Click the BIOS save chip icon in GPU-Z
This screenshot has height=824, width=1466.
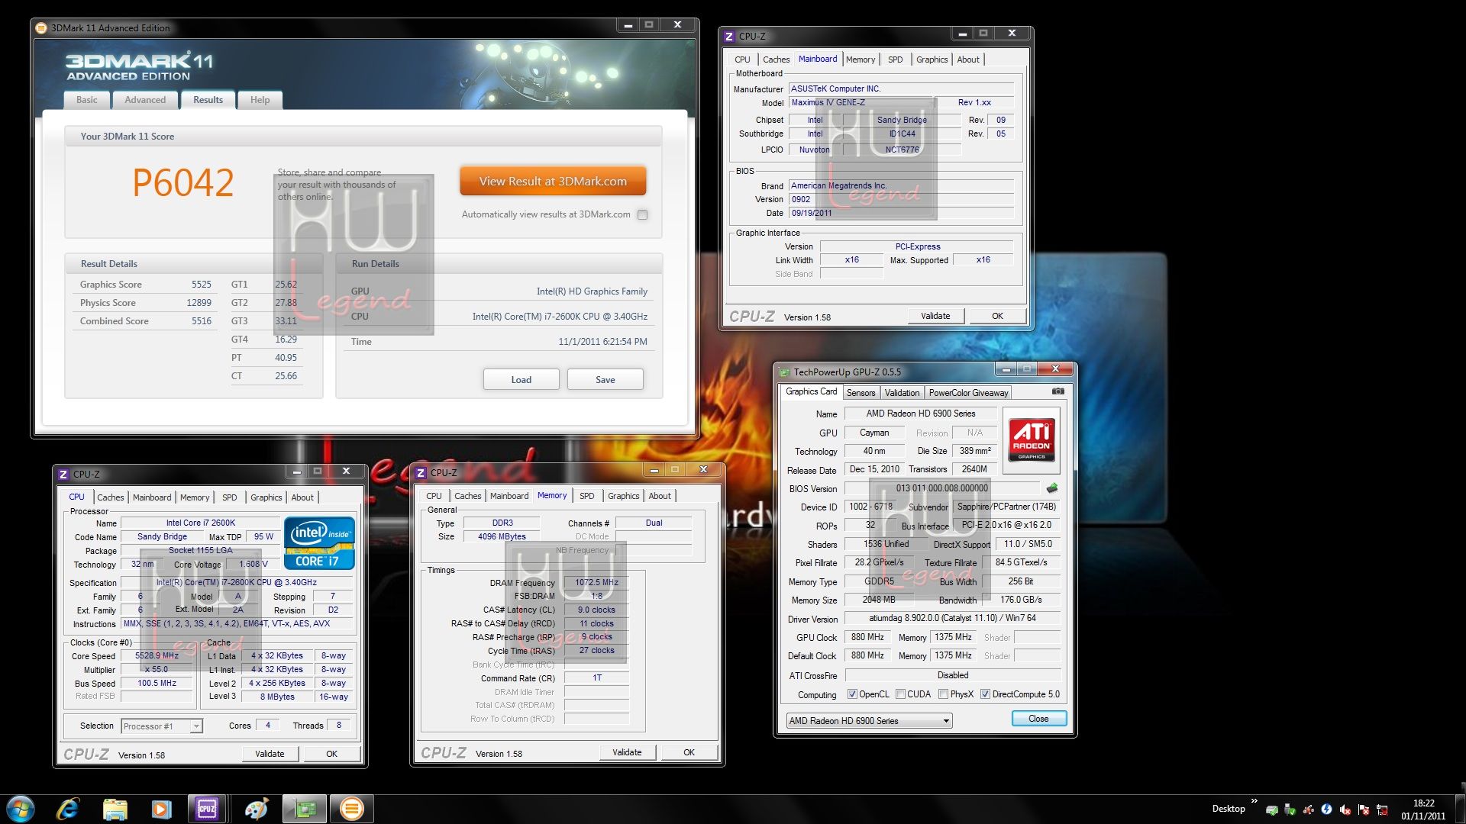pyautogui.click(x=1052, y=488)
